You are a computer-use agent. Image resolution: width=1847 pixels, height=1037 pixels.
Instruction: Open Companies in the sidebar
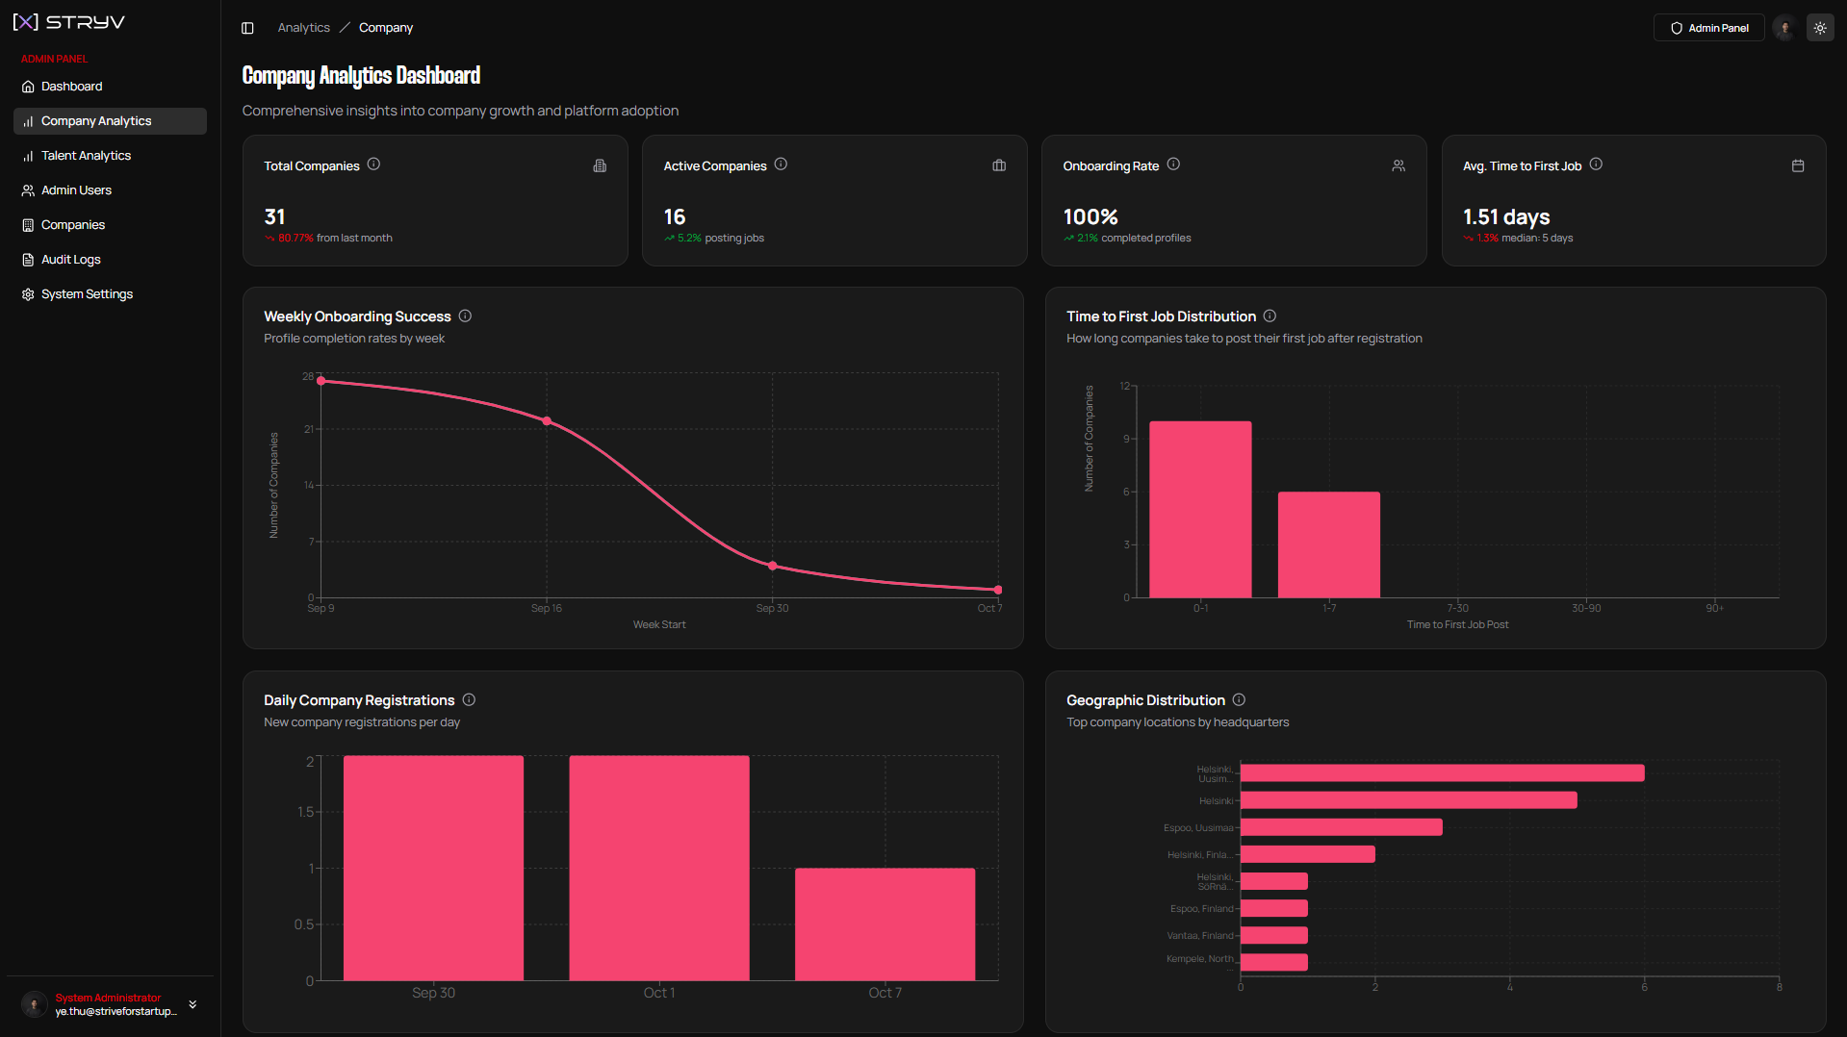click(110, 225)
